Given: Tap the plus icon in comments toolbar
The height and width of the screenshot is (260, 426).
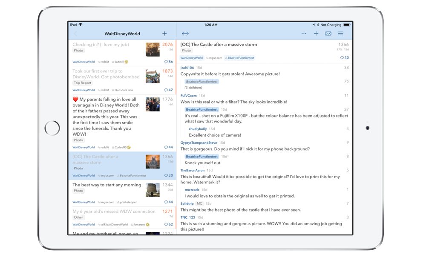Looking at the screenshot, I should click(316, 34).
